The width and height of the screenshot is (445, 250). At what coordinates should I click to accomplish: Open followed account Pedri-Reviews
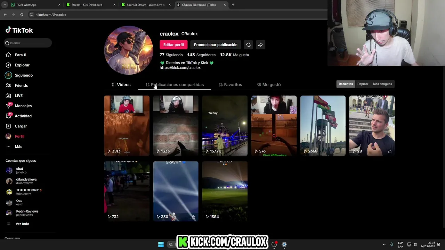tap(22, 213)
